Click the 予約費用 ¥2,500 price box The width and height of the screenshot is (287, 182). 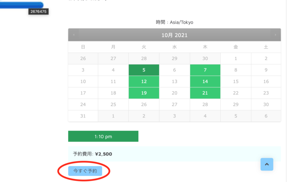coord(174,154)
